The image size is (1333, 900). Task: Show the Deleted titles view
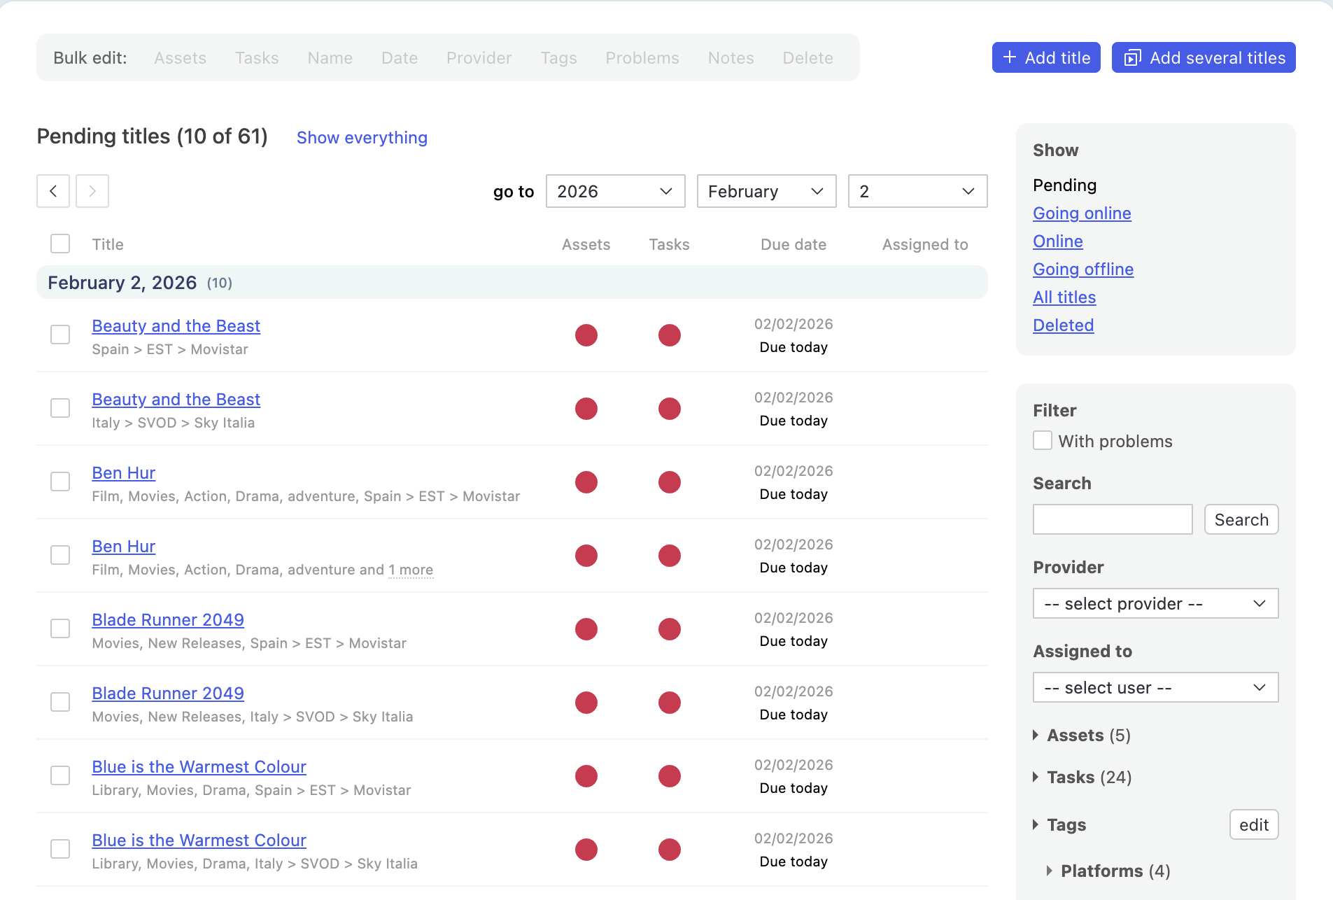click(1063, 325)
